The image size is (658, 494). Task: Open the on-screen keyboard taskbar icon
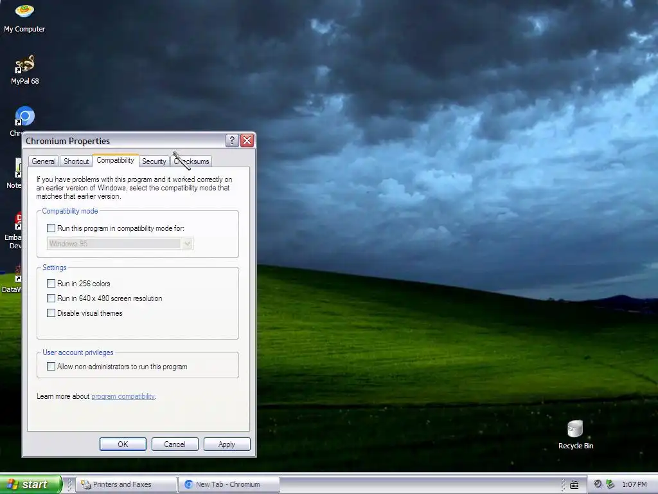(x=574, y=484)
